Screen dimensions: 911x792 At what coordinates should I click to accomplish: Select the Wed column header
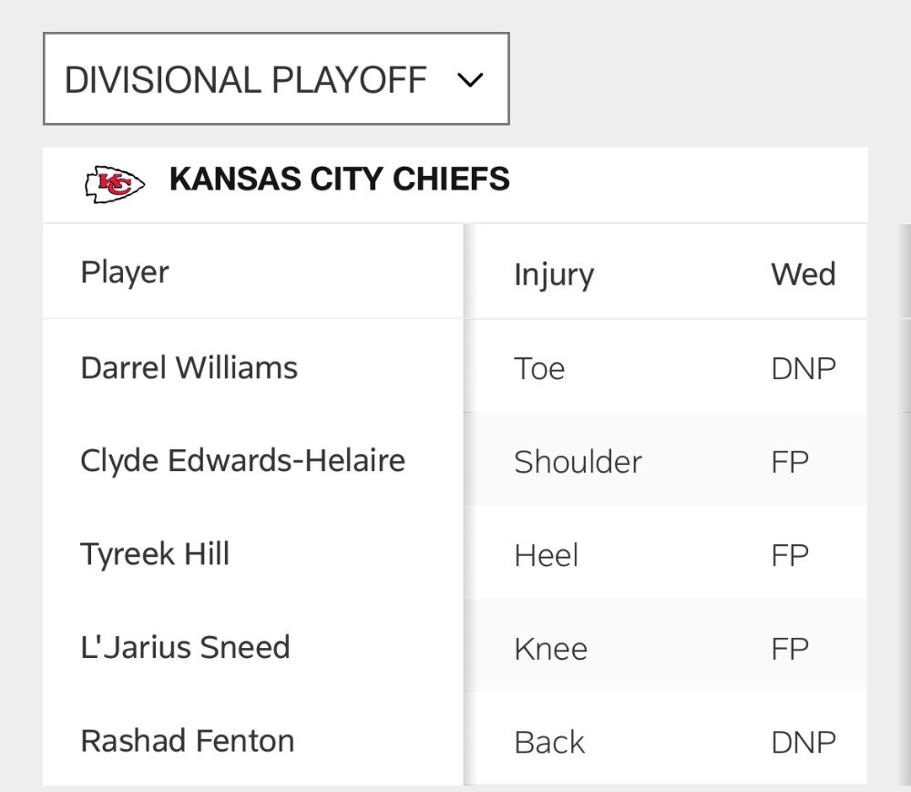[x=803, y=274]
